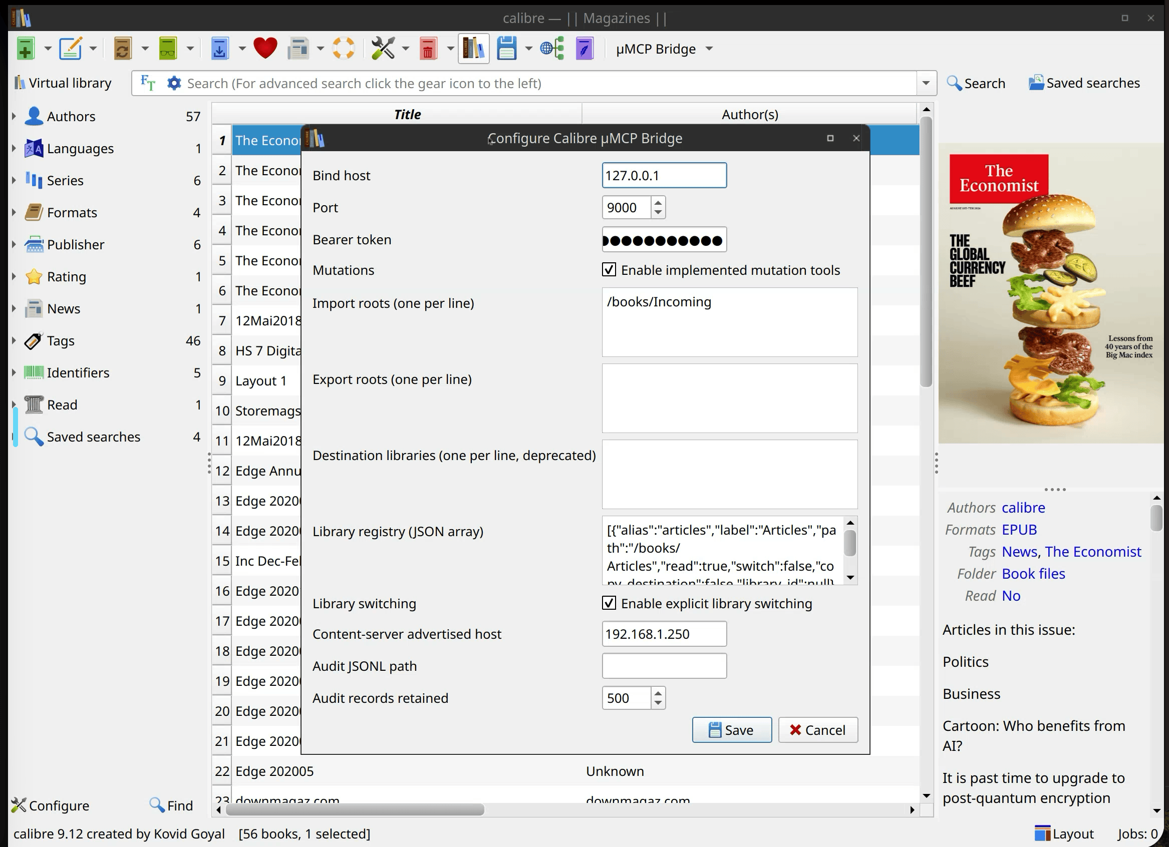Click the full text search FT icon
1169x847 pixels.
tap(148, 83)
